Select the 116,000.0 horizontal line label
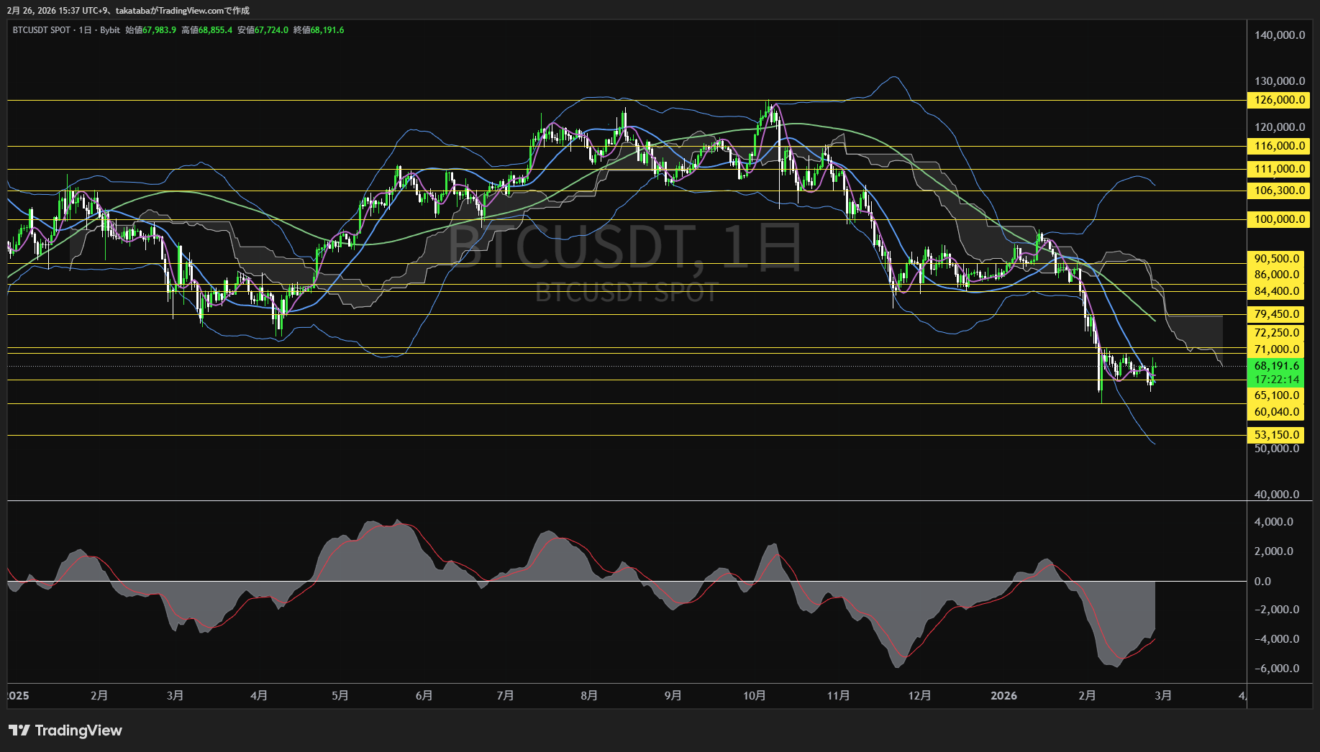Screen dimensions: 1320x752 coord(1279,146)
